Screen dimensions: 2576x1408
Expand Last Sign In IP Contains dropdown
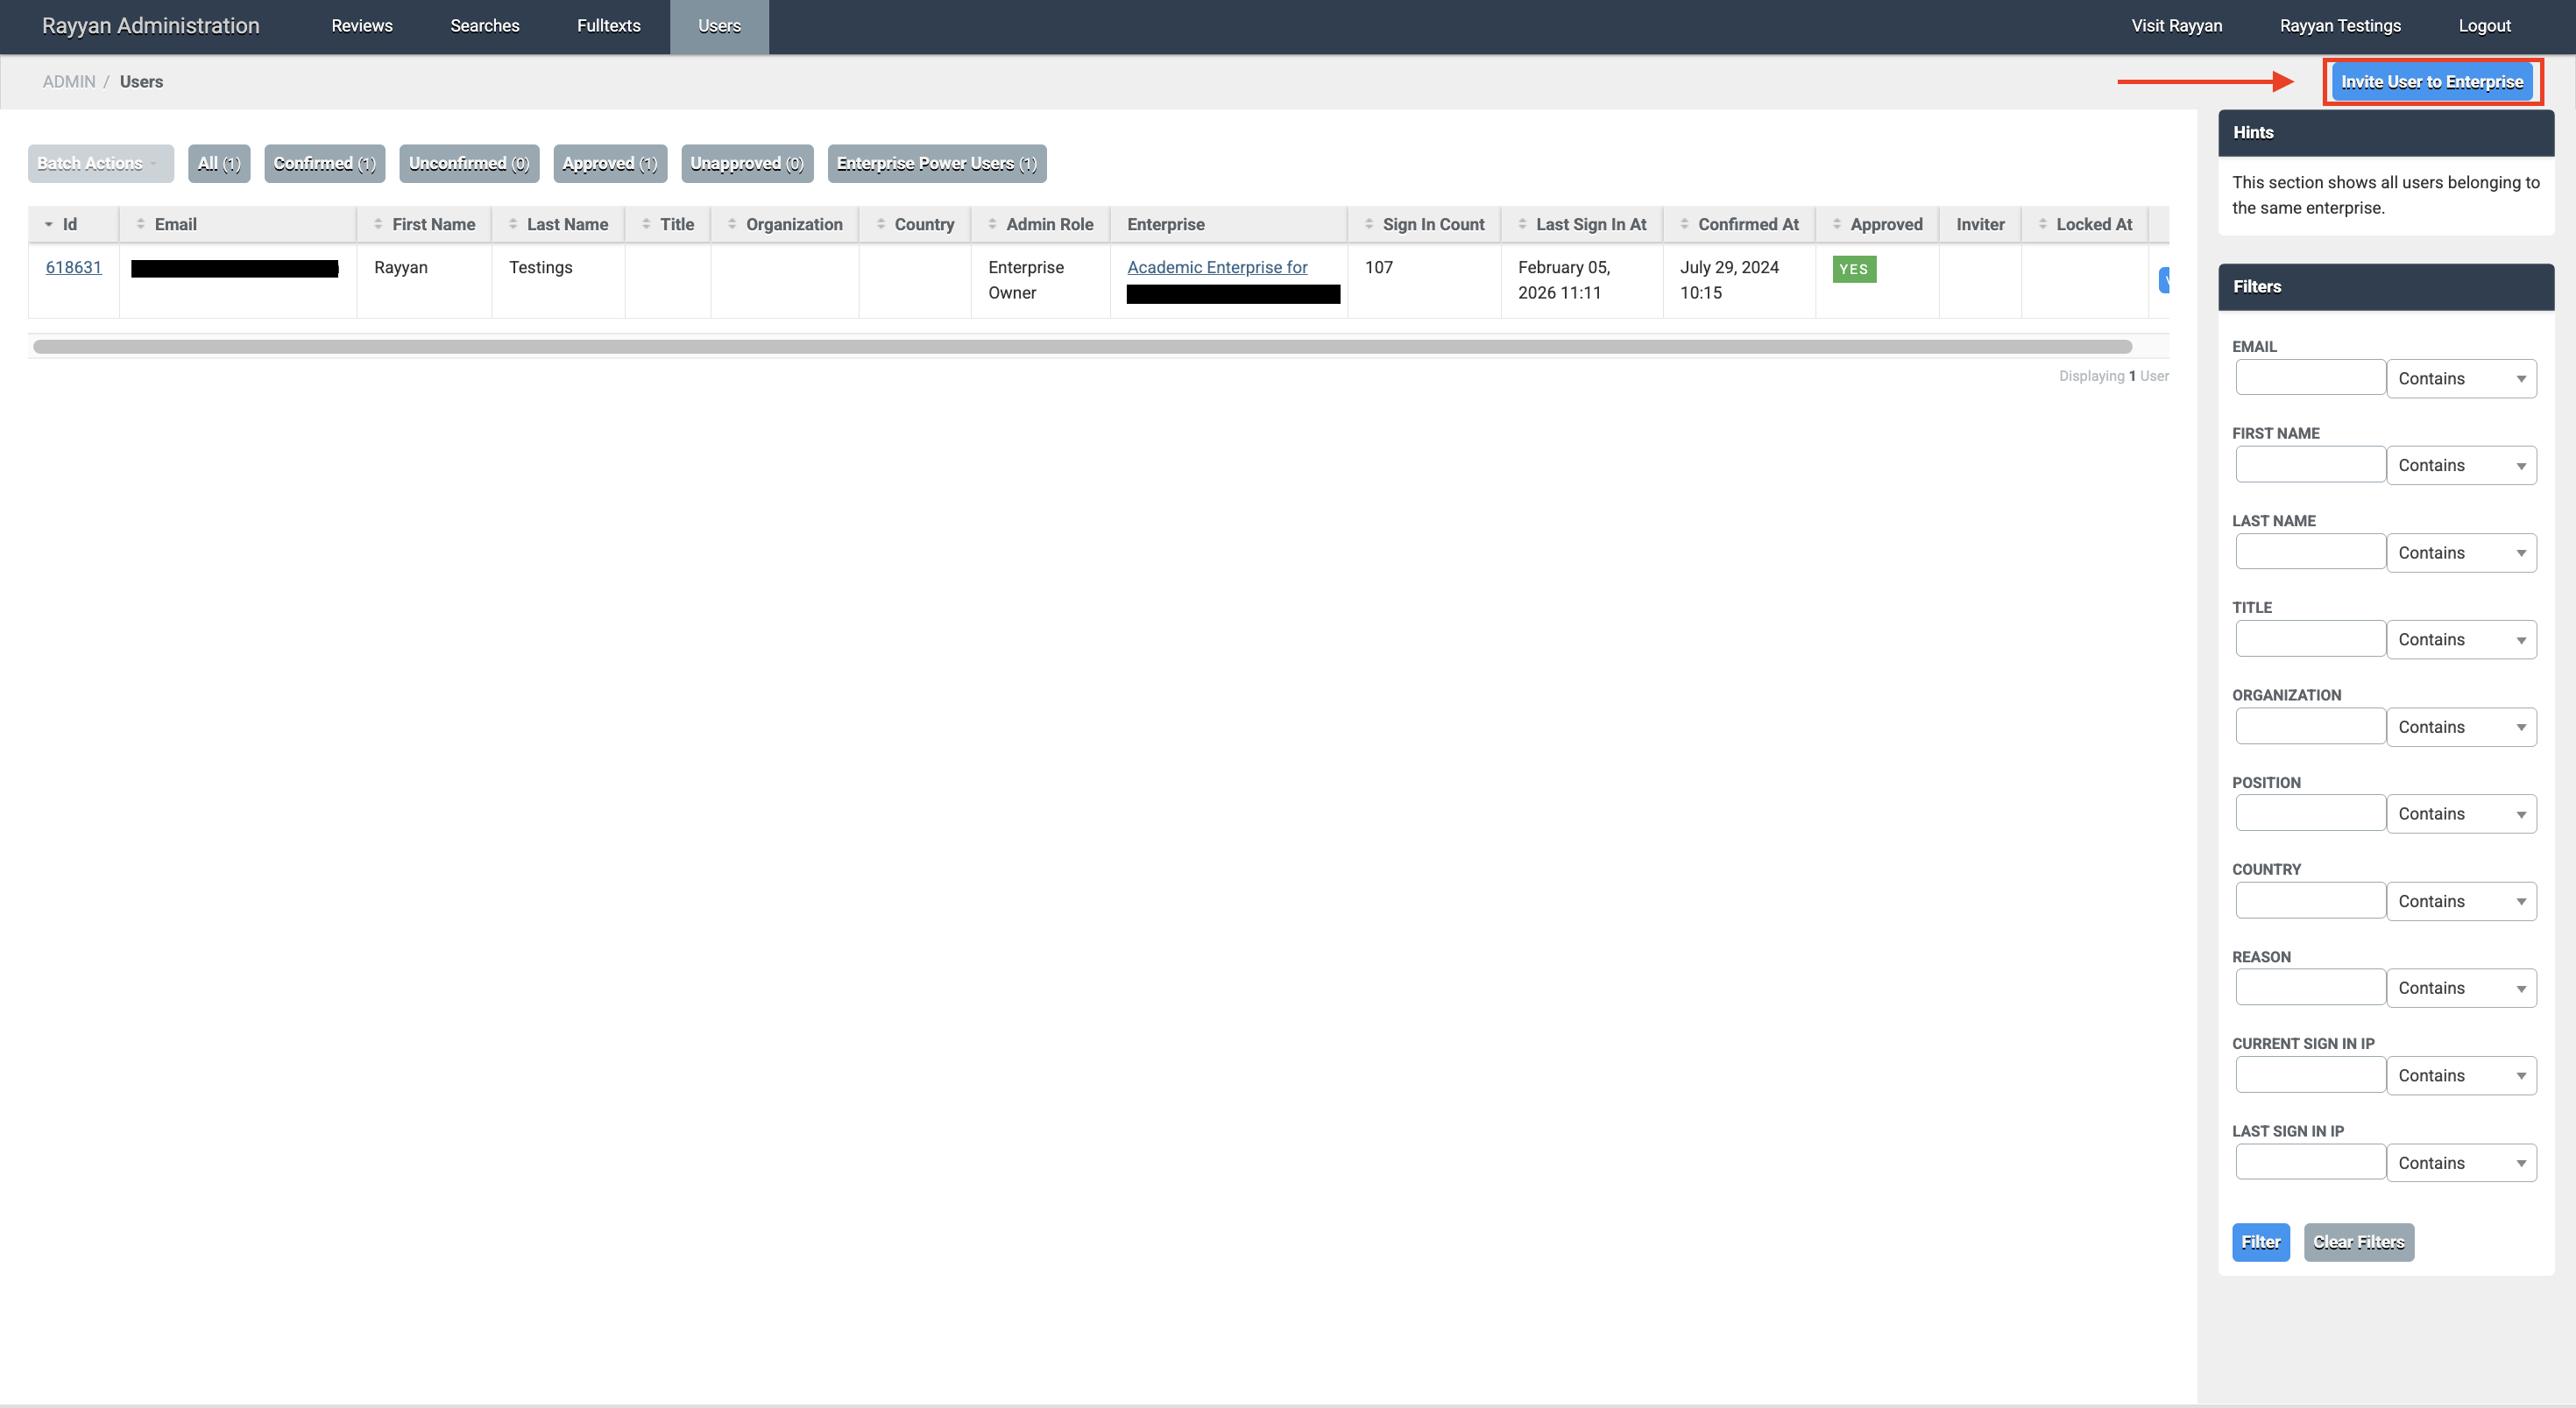point(2461,1163)
